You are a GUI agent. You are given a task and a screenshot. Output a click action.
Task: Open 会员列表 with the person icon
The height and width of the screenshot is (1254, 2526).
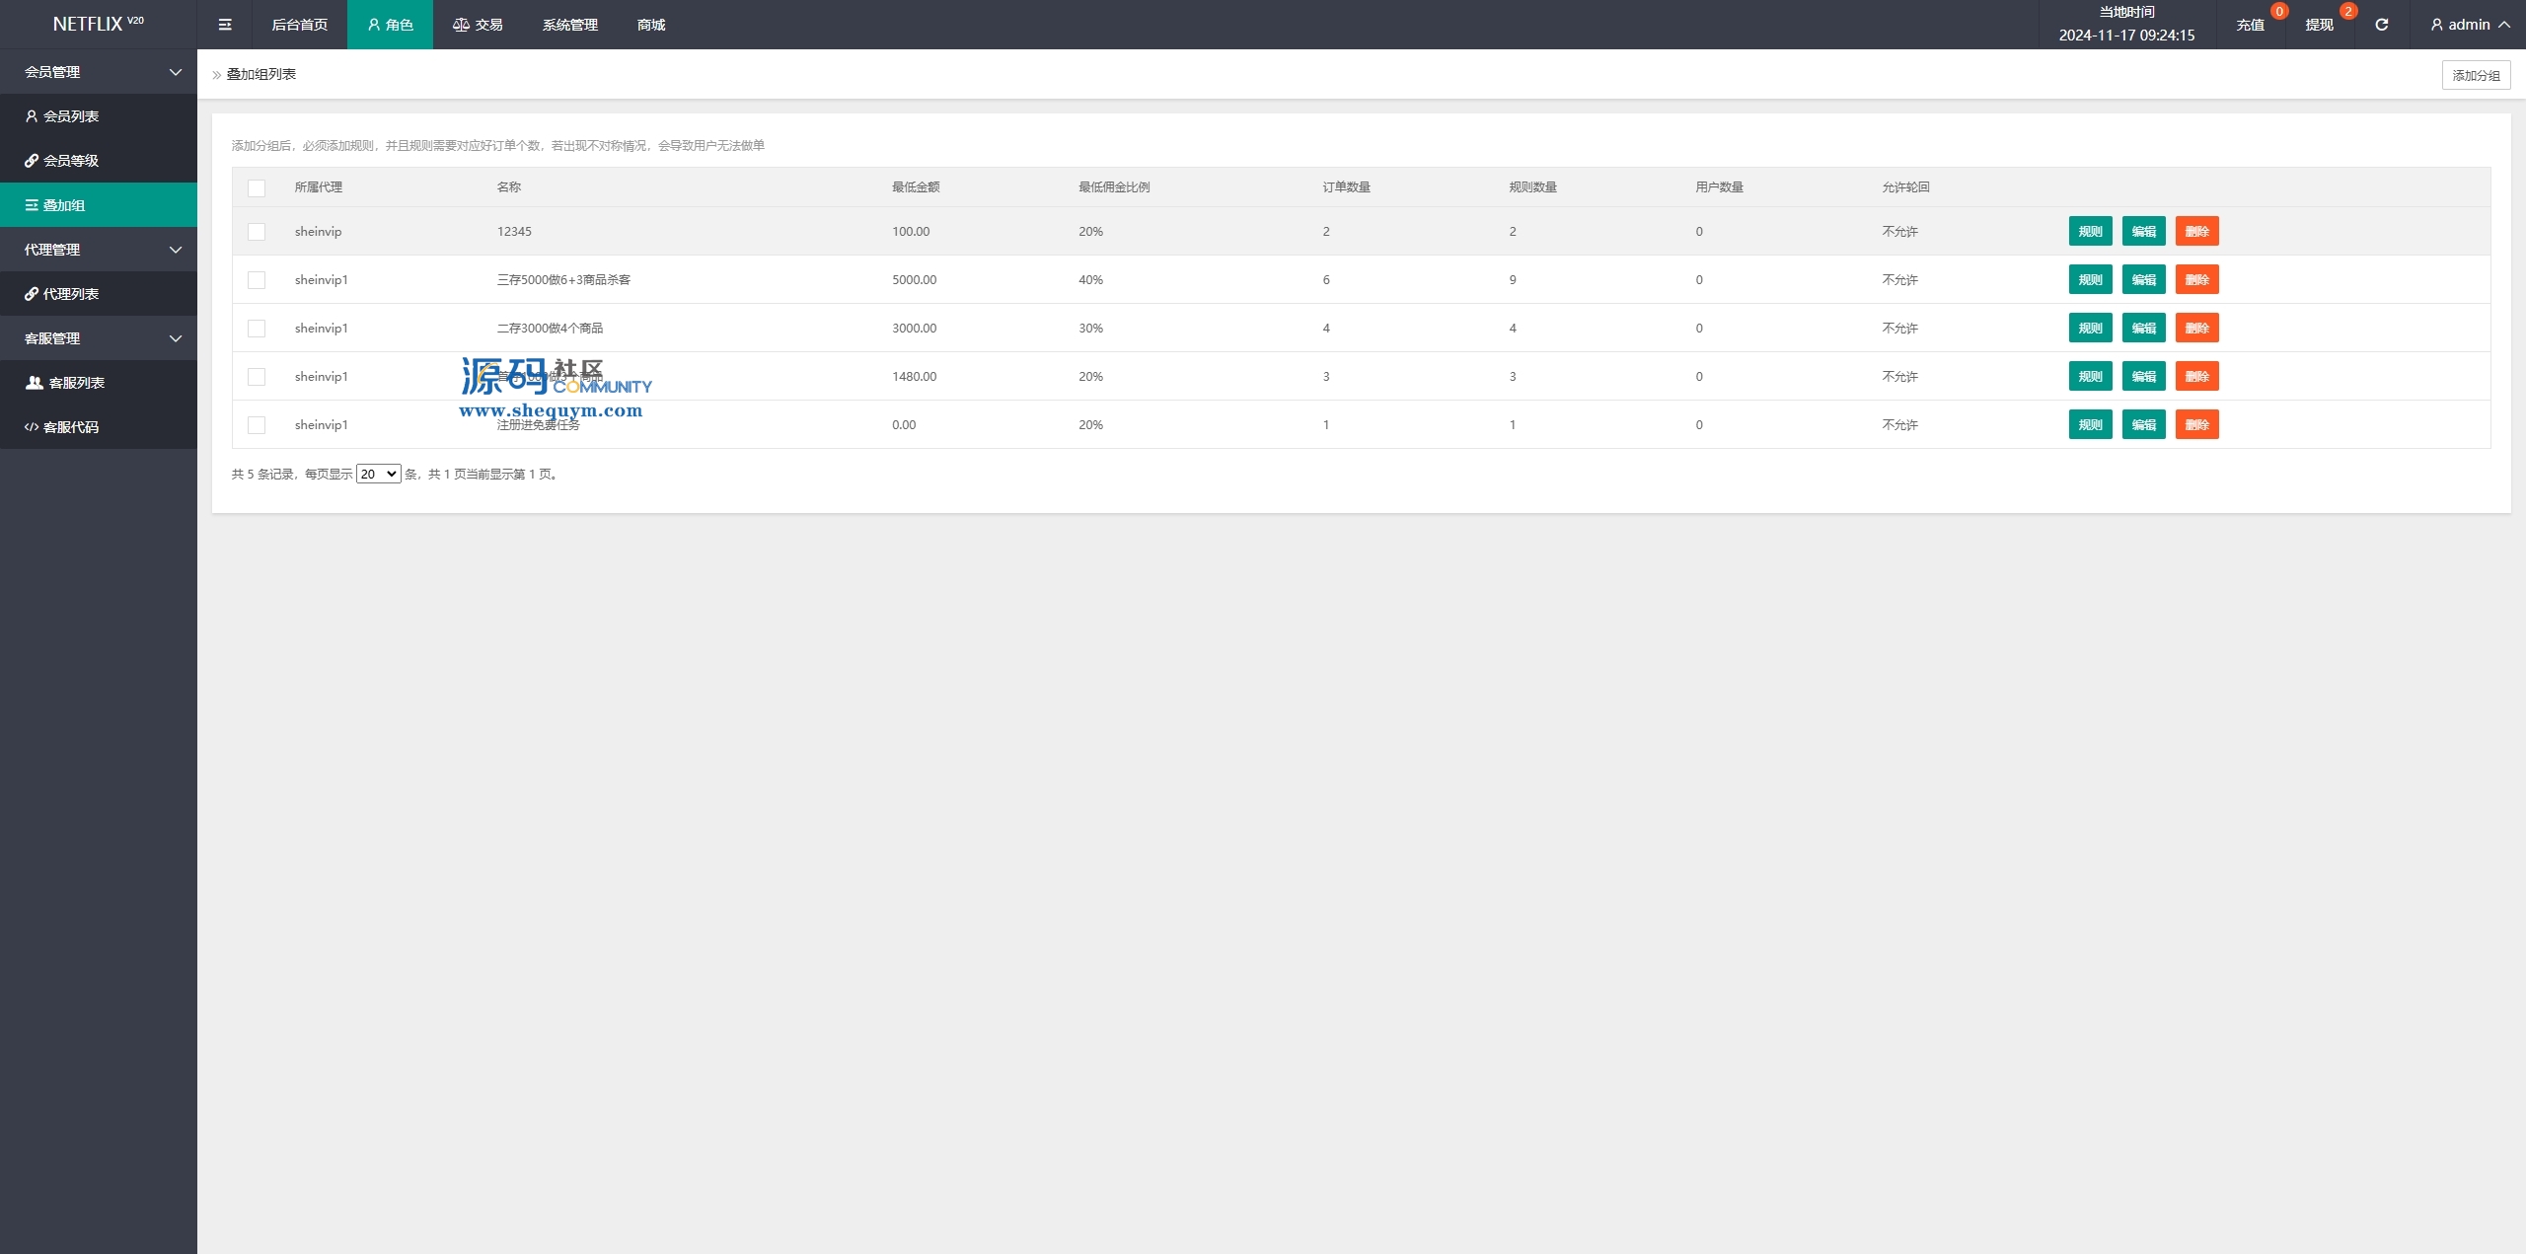[x=62, y=116]
